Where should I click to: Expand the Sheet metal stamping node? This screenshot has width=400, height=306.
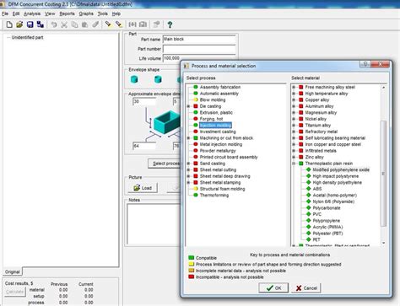pos(188,182)
